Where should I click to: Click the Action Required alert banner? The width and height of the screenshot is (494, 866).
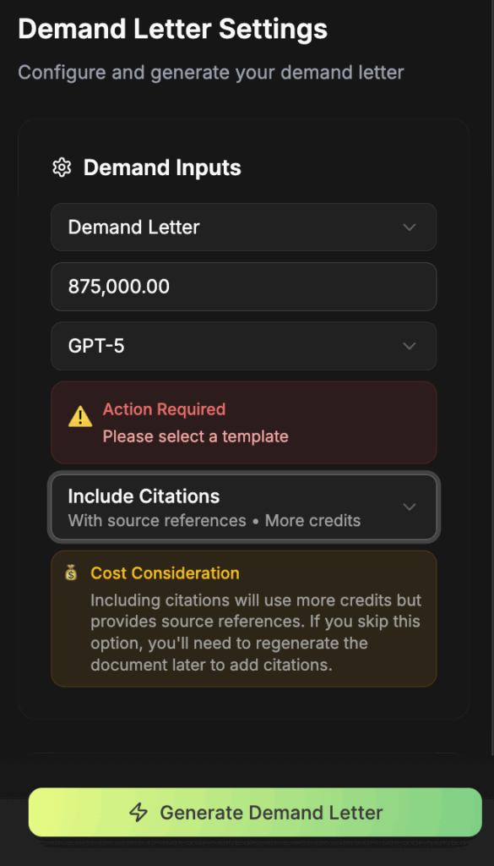[244, 422]
